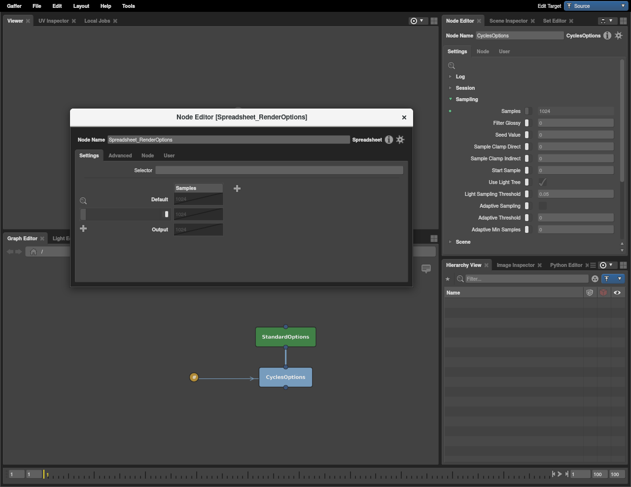Switch to the Advanced tab in Spreadsheet editor
631x487 pixels.
pyautogui.click(x=120, y=155)
